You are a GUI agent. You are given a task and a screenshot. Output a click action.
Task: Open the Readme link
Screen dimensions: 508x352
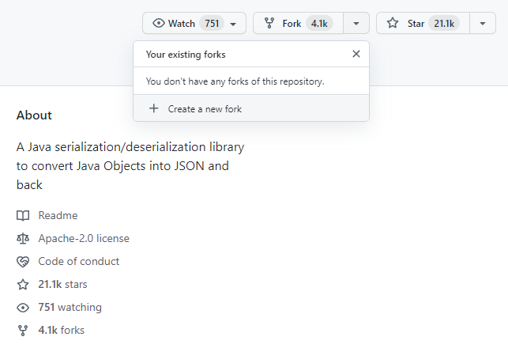58,215
